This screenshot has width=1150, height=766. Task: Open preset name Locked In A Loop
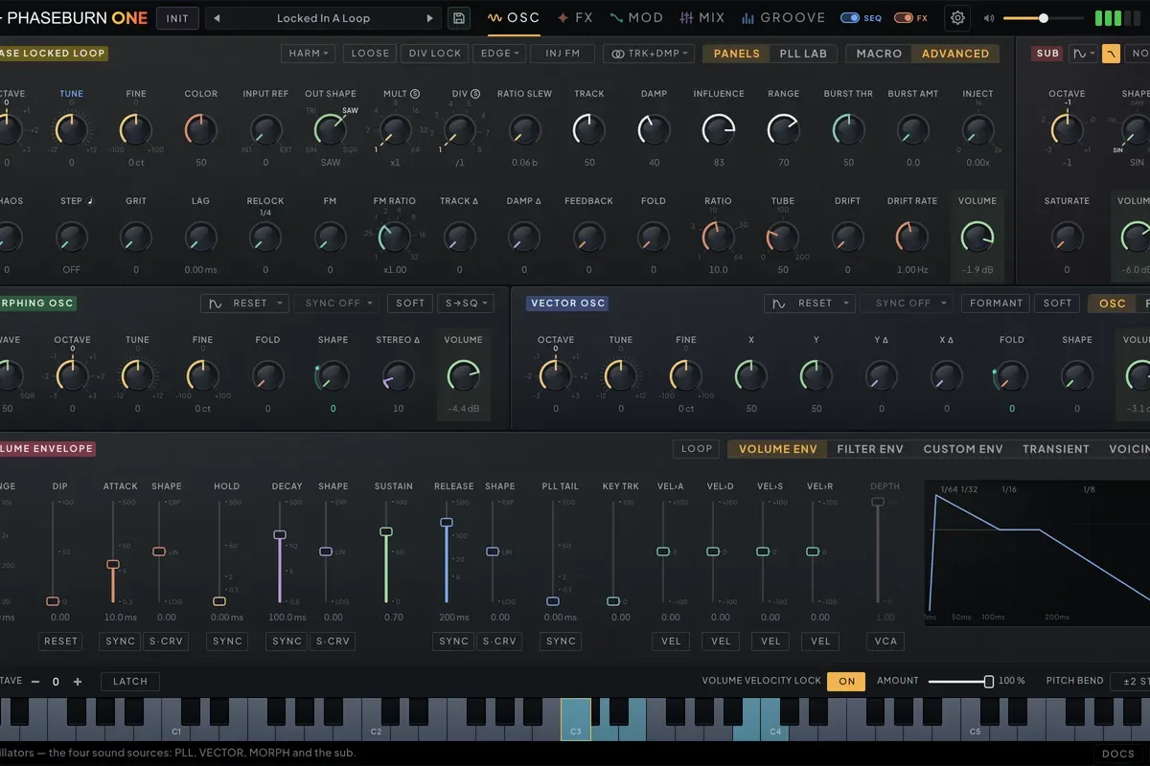coord(324,18)
